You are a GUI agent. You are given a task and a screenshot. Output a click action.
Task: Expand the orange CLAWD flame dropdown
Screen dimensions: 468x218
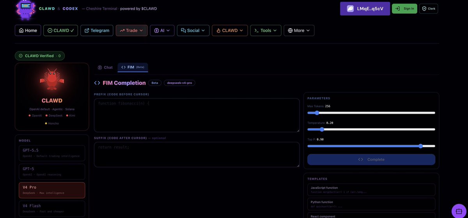[x=230, y=30]
